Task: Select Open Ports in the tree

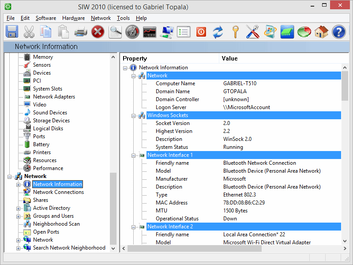Action: click(46, 231)
